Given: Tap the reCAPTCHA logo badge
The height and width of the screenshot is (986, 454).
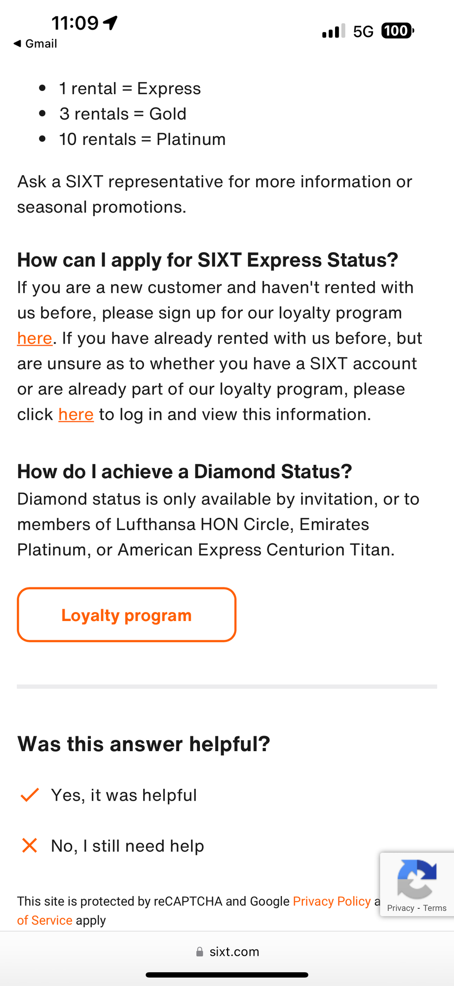Looking at the screenshot, I should tap(416, 878).
